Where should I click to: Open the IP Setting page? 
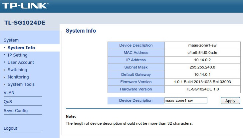[x=18, y=55]
